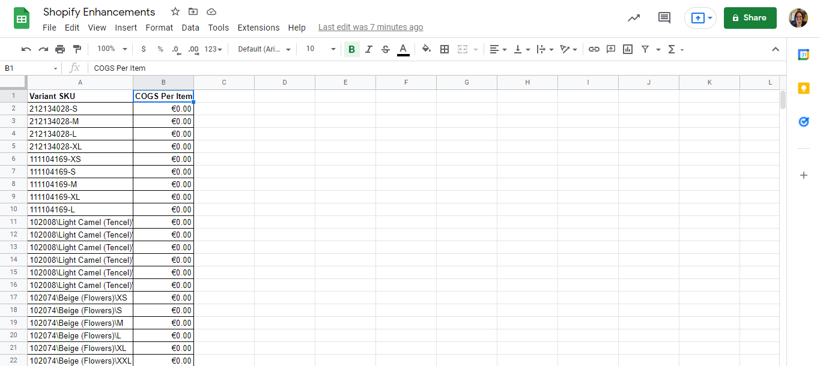This screenshot has height=366, width=820.
Task: Click the green Share button
Action: pyautogui.click(x=750, y=18)
